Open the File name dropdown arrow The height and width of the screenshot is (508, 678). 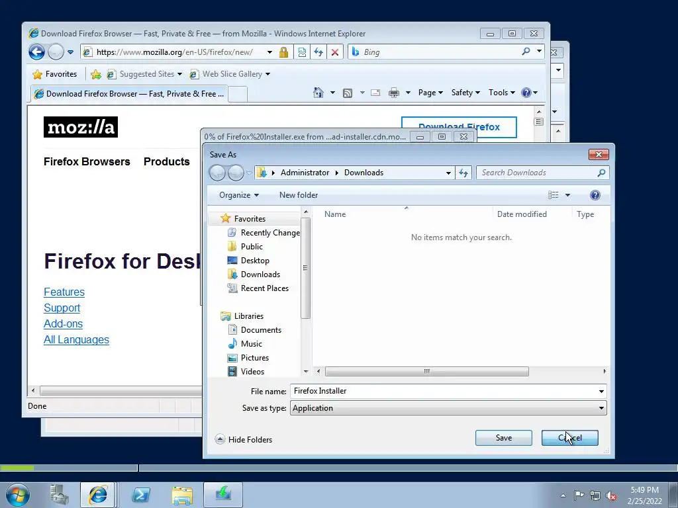(x=601, y=392)
